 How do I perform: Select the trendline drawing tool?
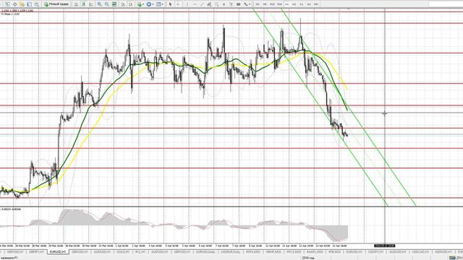click(x=202, y=4)
